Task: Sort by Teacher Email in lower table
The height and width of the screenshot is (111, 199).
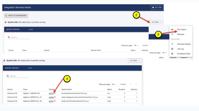Action: (x=67, y=89)
